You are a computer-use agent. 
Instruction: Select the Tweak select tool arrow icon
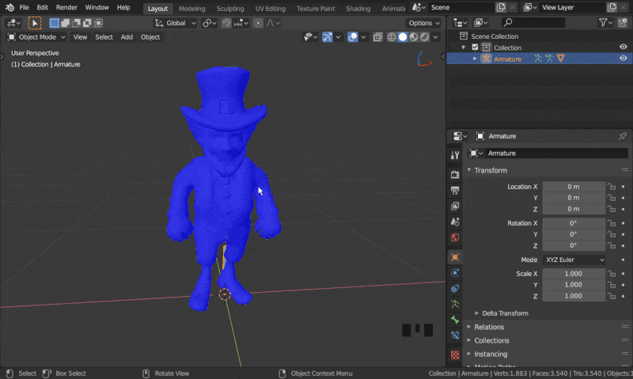35,23
